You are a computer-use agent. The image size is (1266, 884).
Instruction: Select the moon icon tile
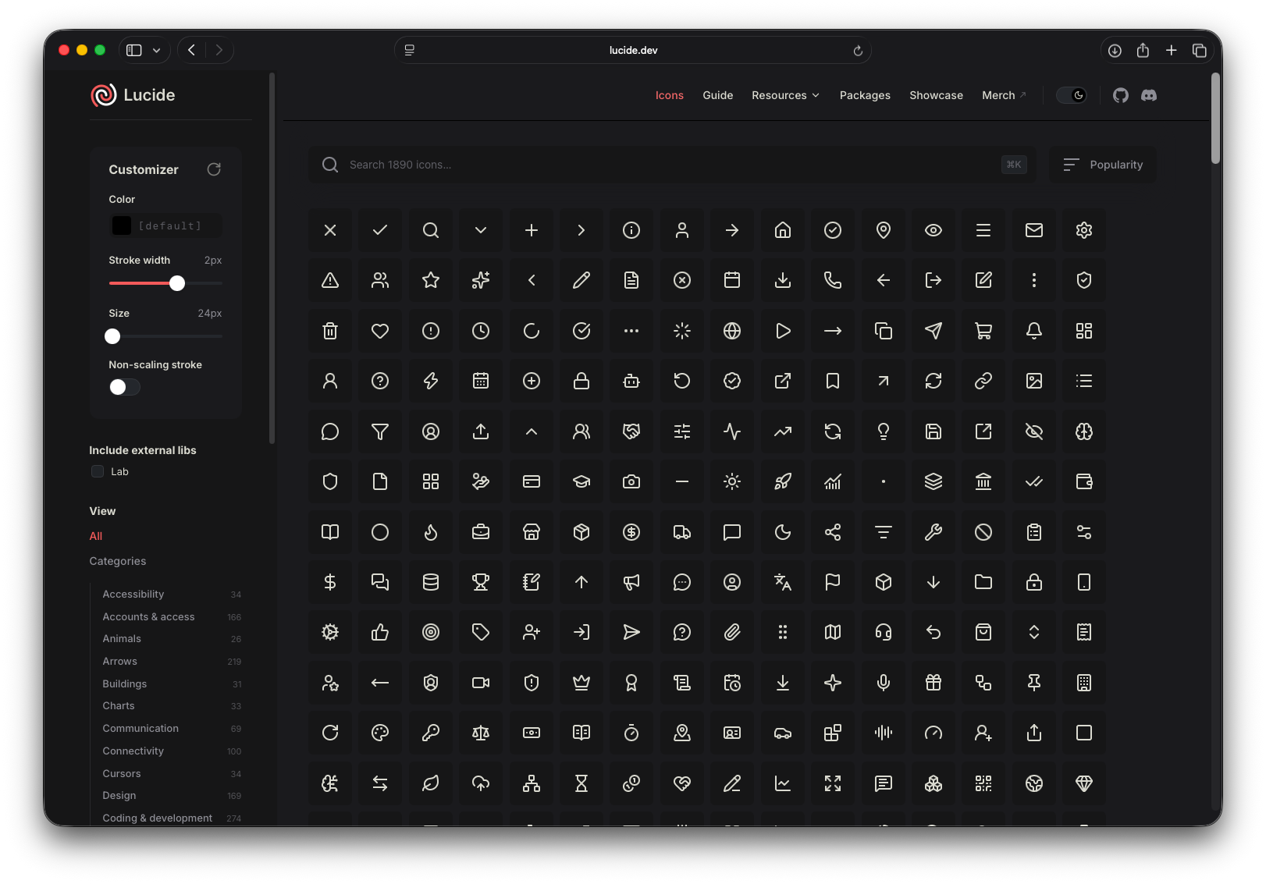tap(783, 532)
